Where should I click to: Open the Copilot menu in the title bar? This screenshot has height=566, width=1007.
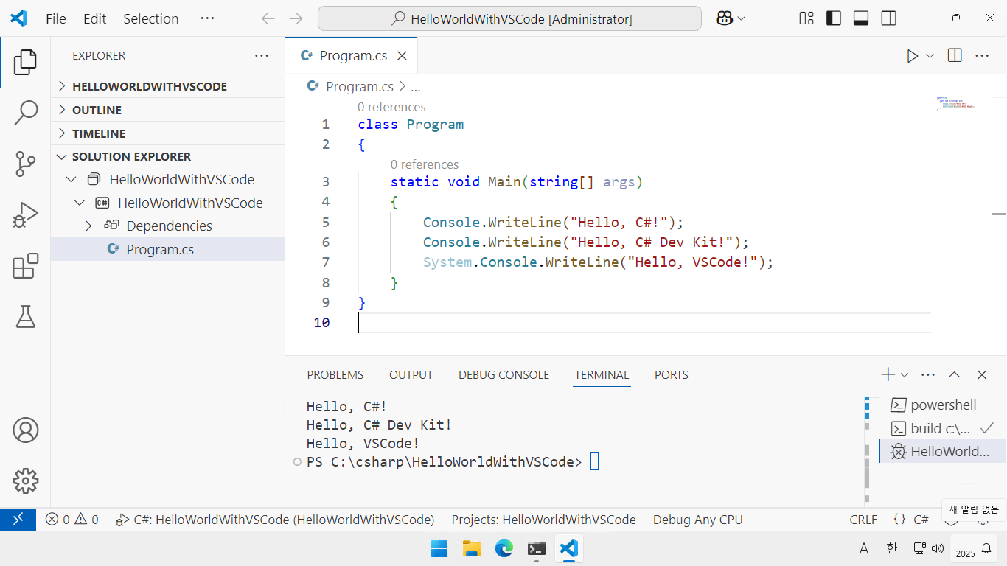click(x=728, y=18)
